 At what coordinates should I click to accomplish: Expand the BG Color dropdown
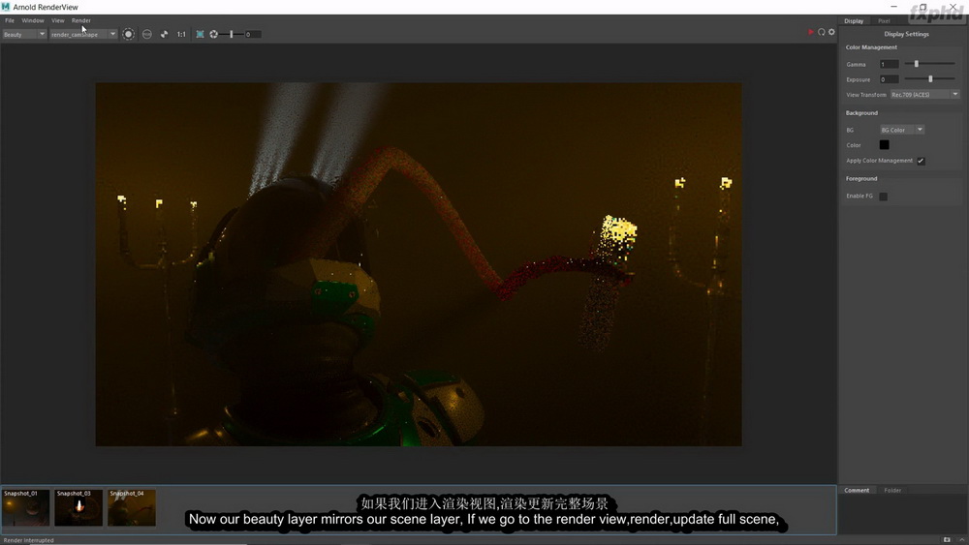(901, 130)
